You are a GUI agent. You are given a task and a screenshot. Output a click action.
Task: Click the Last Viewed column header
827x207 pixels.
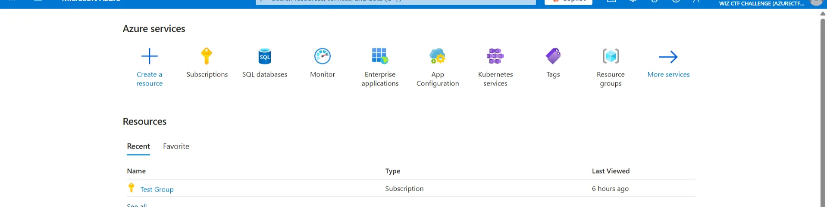click(x=611, y=171)
